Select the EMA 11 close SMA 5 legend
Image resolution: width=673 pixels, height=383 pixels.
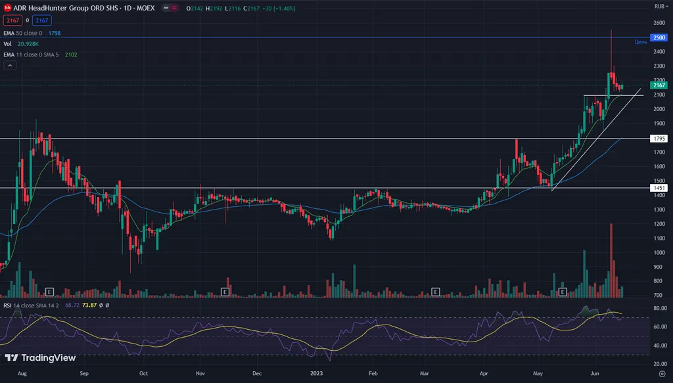coord(31,55)
